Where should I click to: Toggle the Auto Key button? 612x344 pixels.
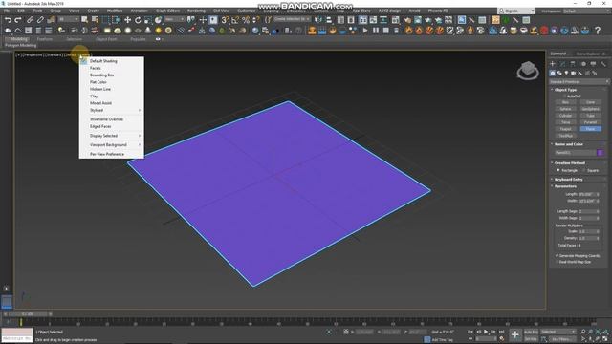click(531, 332)
